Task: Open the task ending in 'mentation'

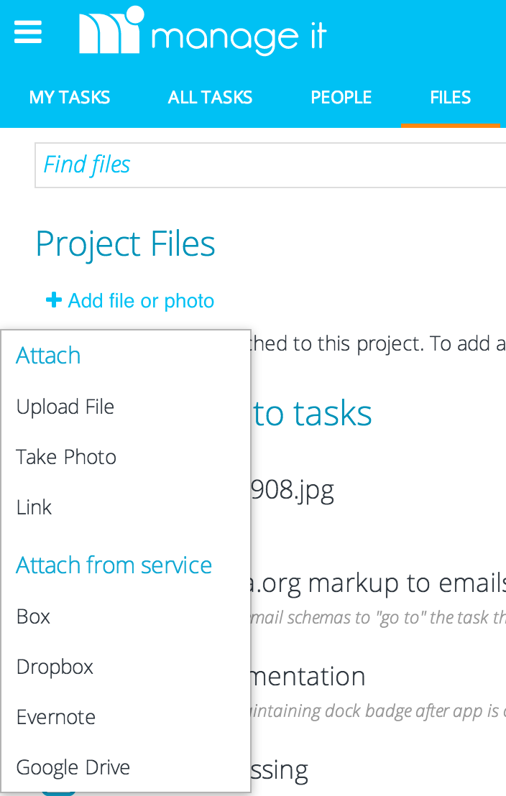Action: click(308, 676)
